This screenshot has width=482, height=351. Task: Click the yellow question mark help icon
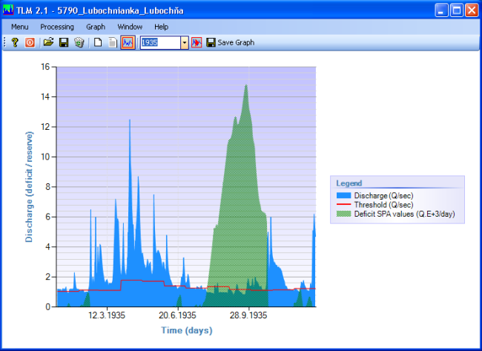click(15, 42)
